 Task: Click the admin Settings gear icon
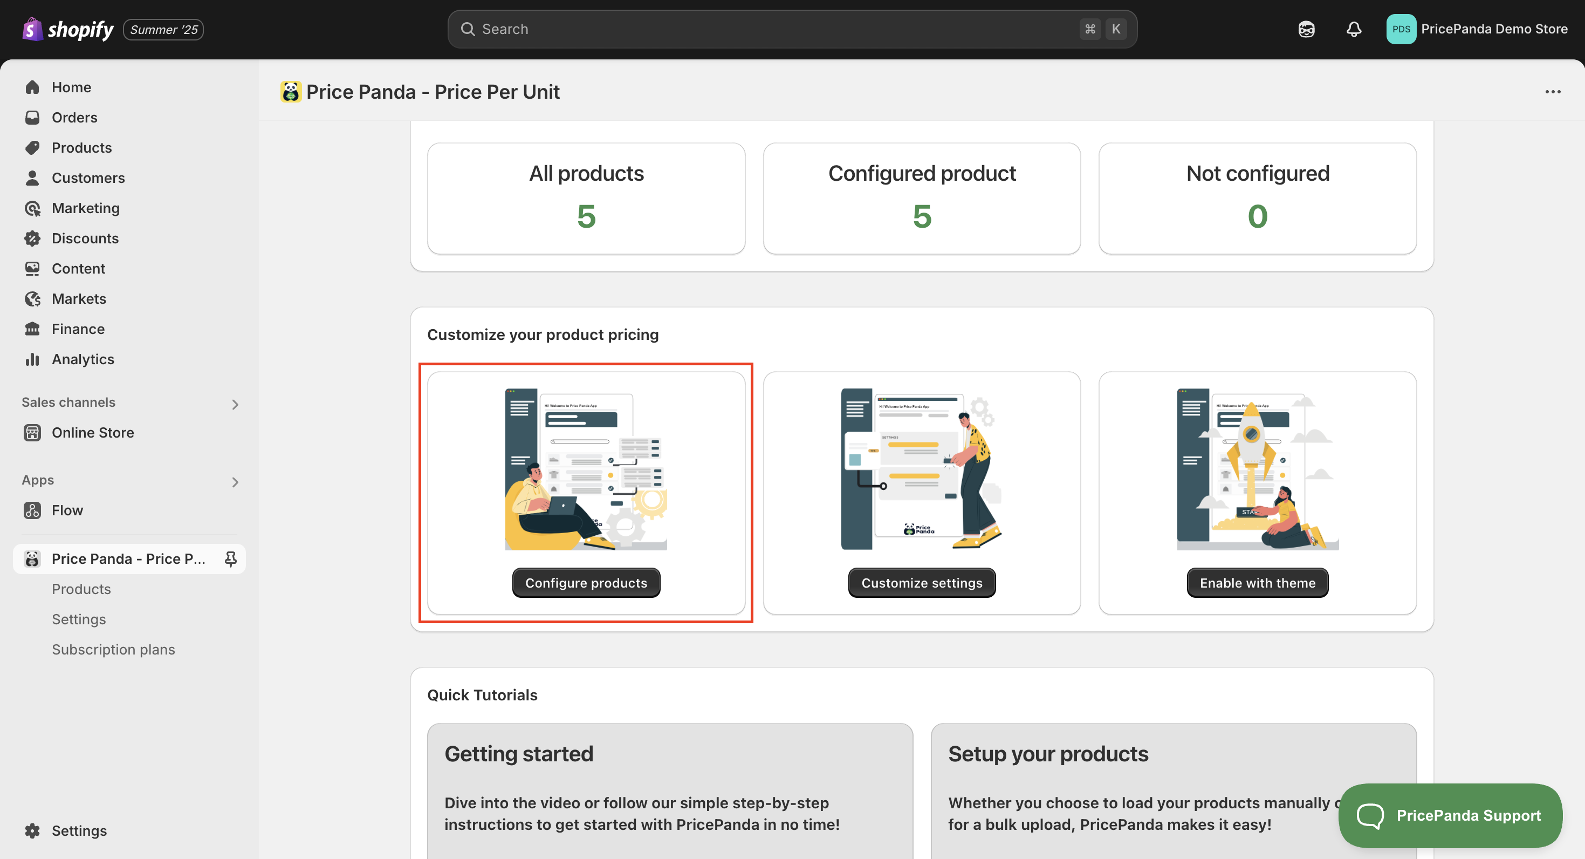coord(32,830)
